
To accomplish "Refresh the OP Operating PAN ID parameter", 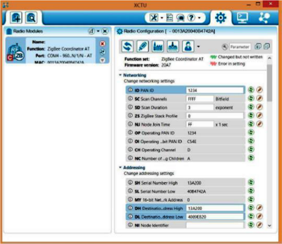I will click(251, 132).
